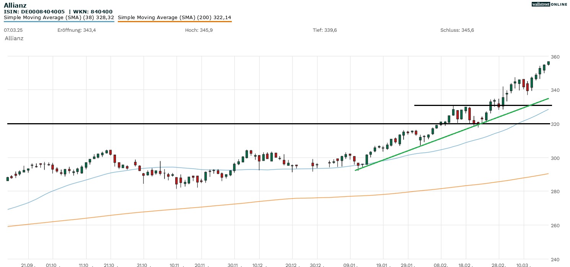Click the 21.09. date axis label
Screen dimensions: 570x267
click(x=28, y=265)
